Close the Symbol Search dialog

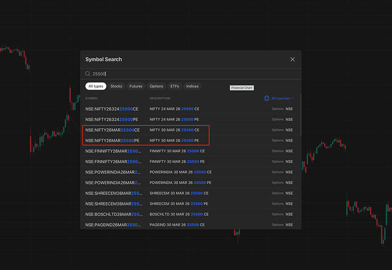[293, 59]
